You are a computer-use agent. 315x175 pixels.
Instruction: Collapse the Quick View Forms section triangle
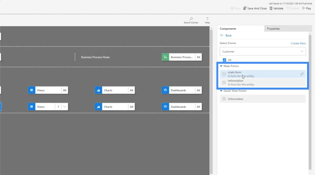(221, 91)
